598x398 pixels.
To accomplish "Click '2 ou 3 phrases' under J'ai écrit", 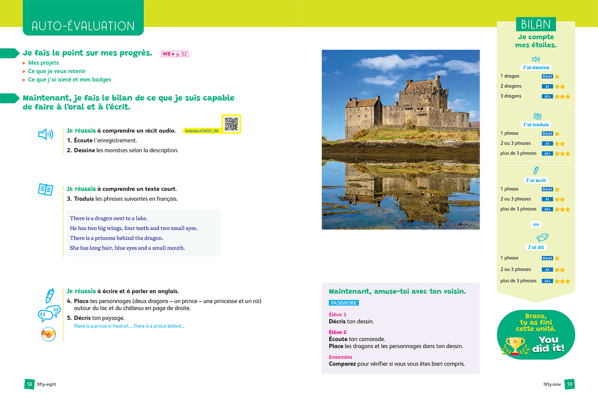I will point(516,199).
